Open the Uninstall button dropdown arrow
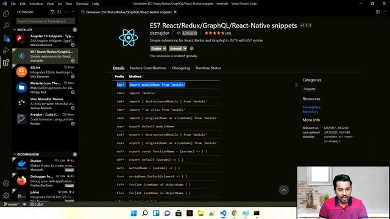 [185, 49]
